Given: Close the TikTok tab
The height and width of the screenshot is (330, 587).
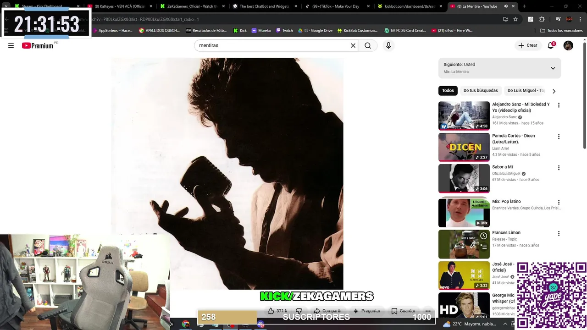Looking at the screenshot, I should (368, 6).
